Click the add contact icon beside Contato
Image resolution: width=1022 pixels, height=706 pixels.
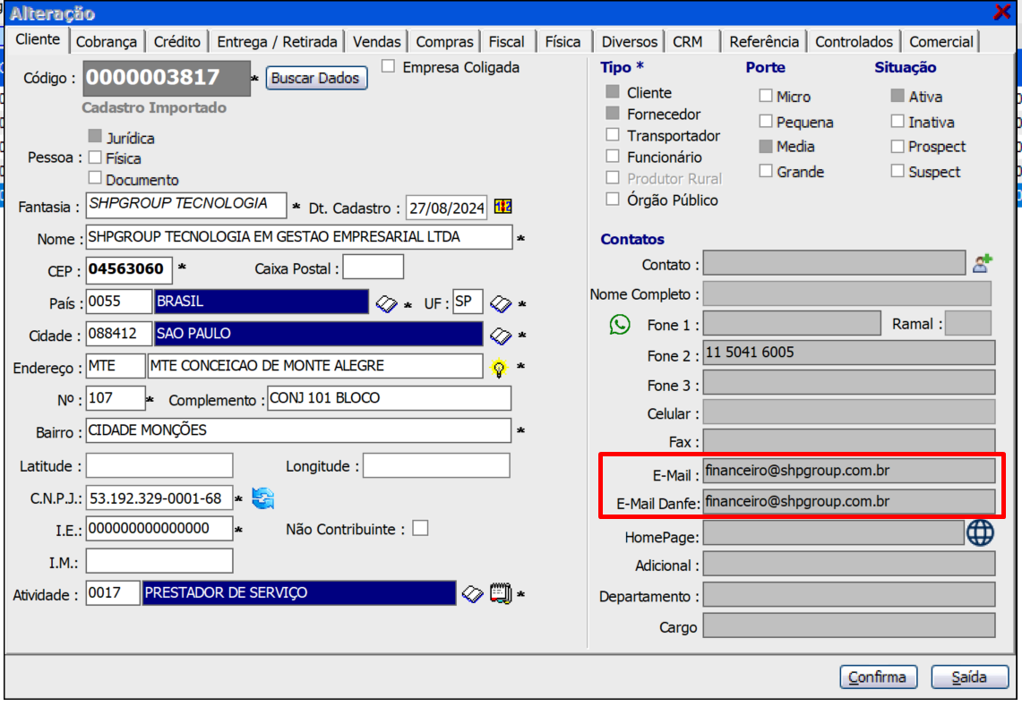(983, 263)
